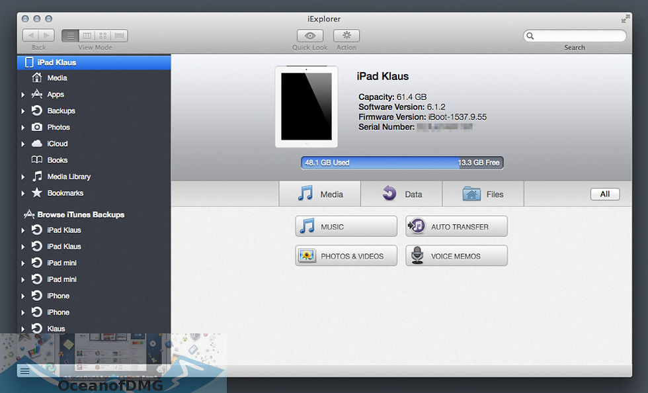Open Bookmarks star icon in sidebar
The width and height of the screenshot is (648, 393).
37,193
